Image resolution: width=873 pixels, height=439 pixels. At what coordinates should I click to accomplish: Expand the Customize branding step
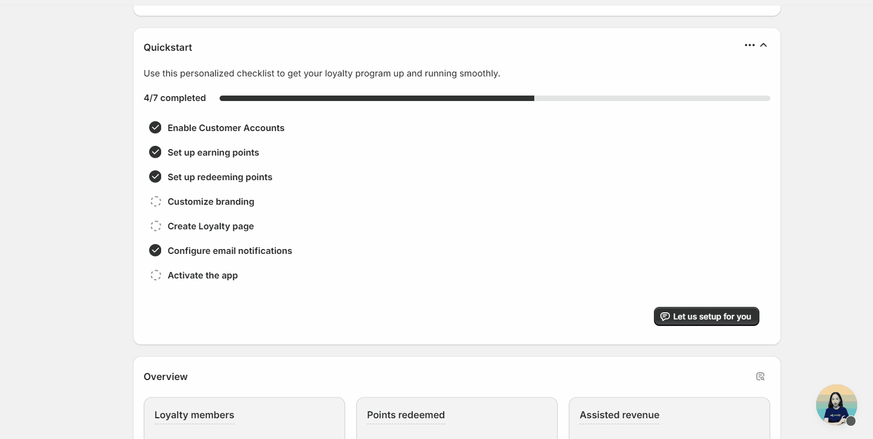point(211,201)
